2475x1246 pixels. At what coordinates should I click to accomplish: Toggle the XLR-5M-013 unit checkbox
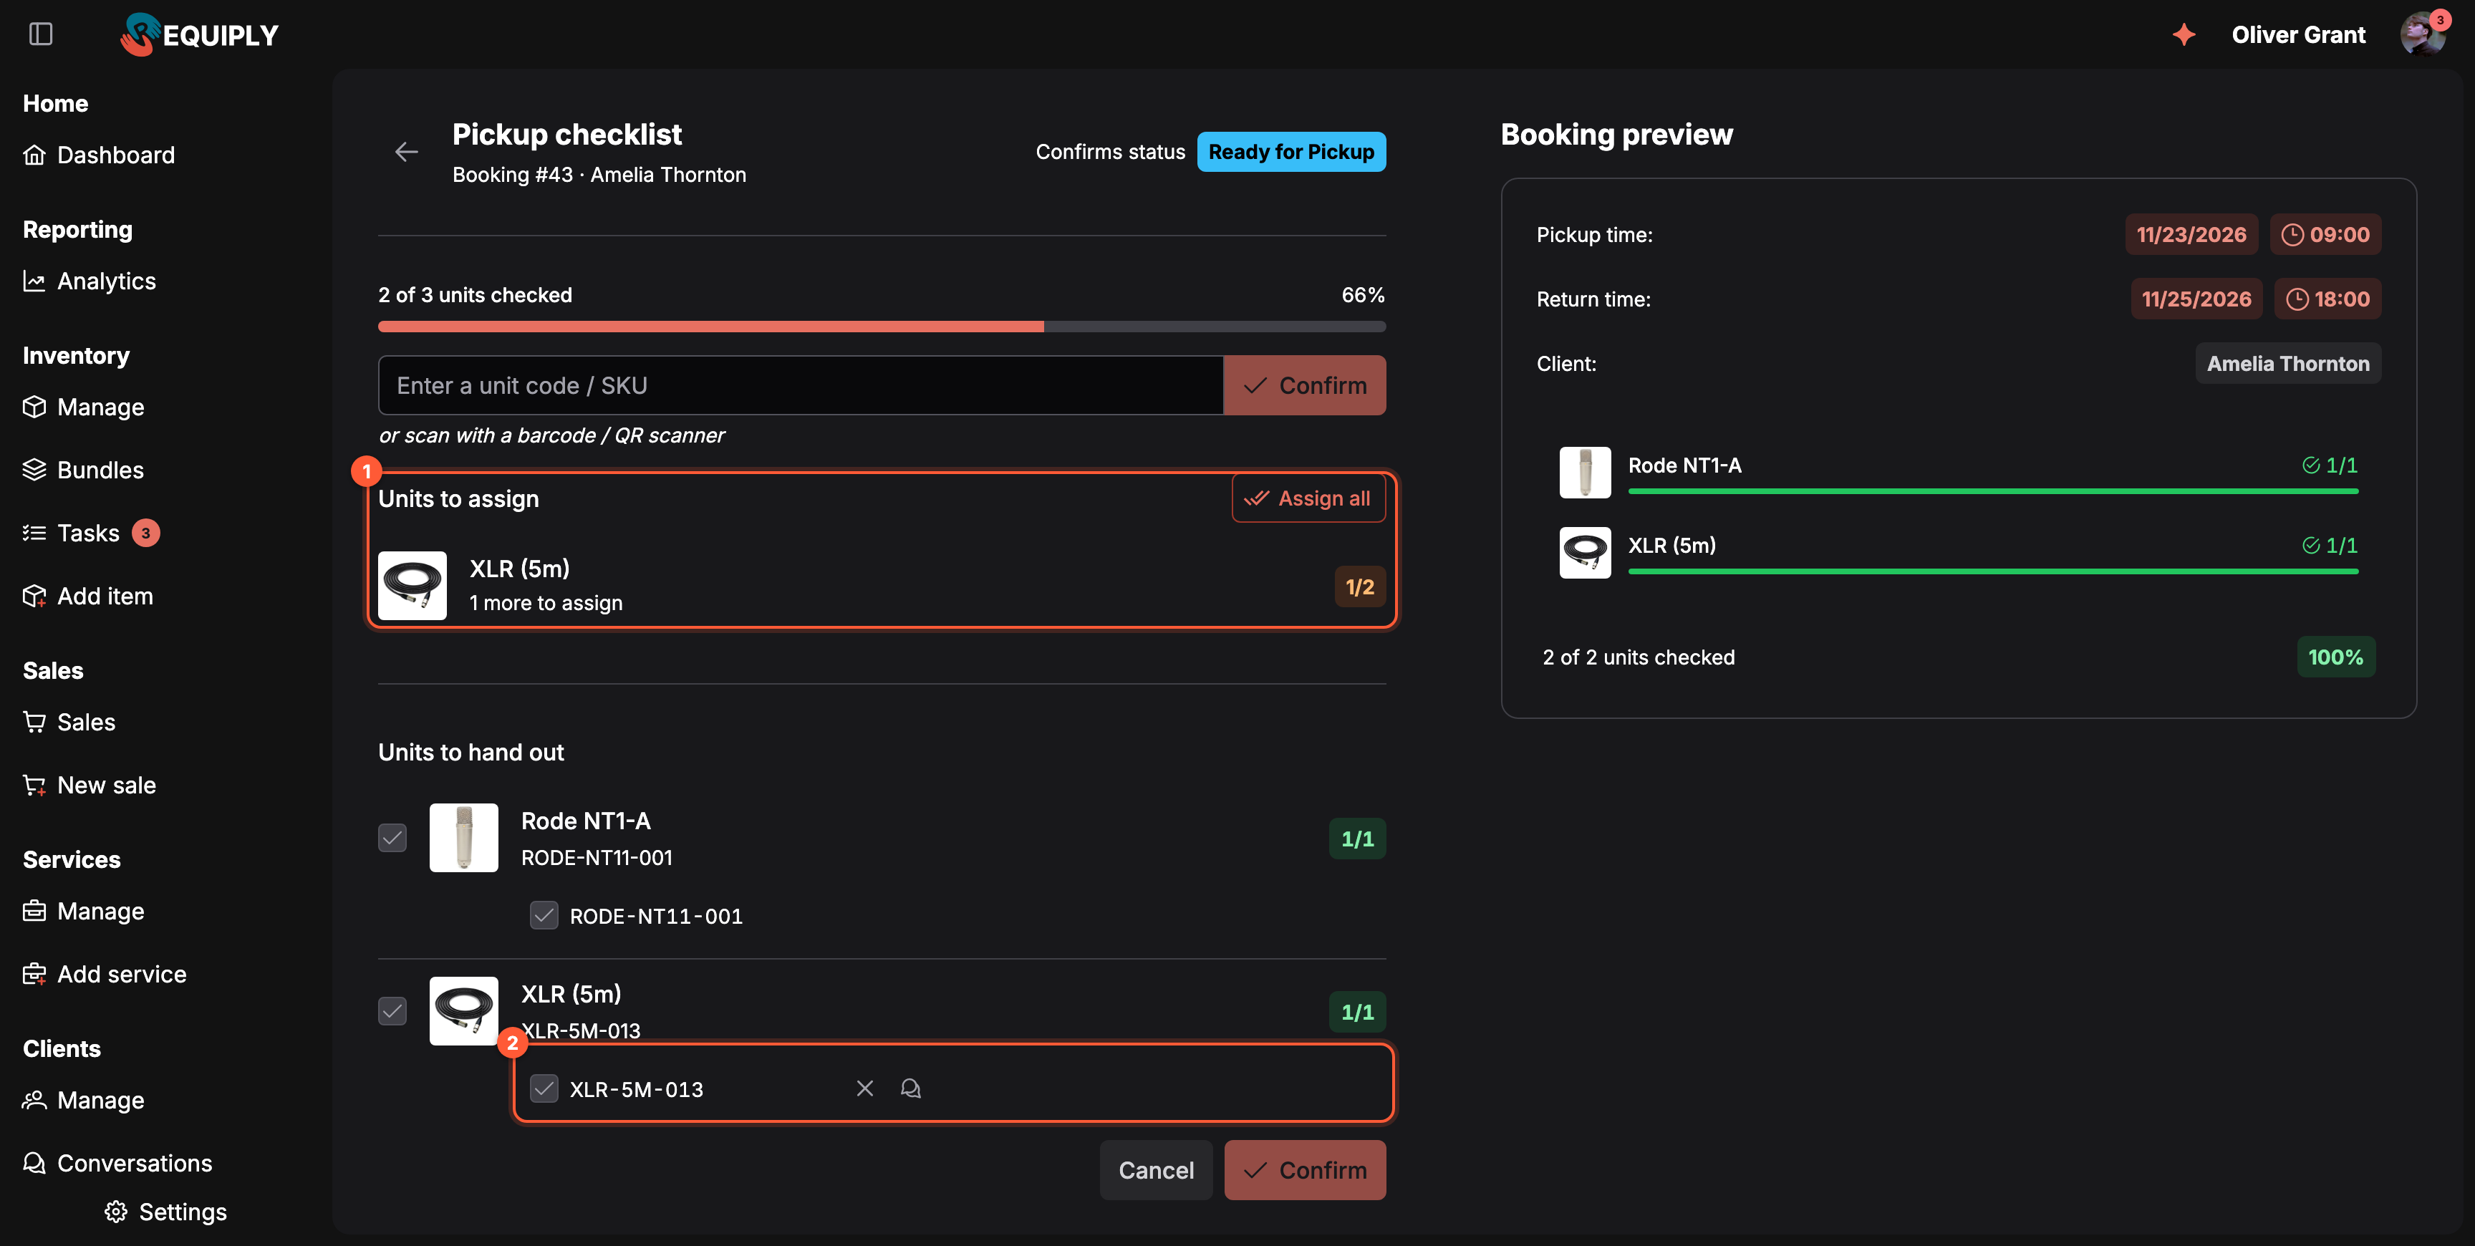[544, 1088]
